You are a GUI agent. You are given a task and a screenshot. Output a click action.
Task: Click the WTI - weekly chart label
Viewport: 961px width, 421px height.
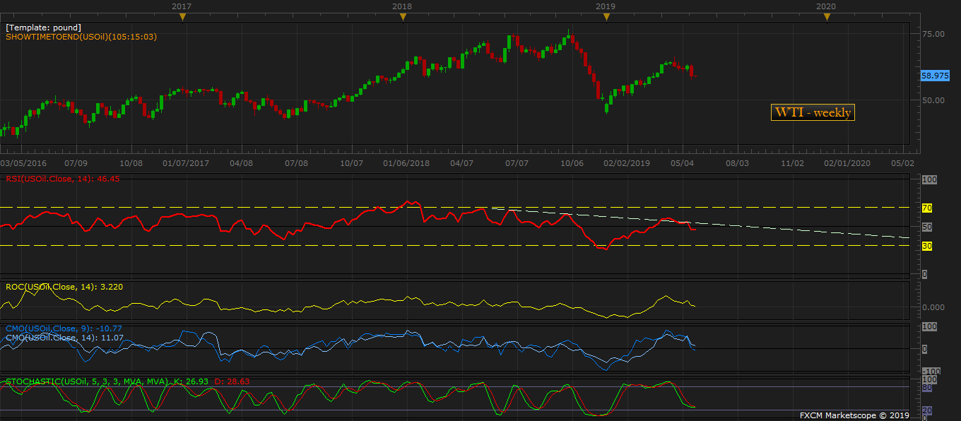point(813,112)
